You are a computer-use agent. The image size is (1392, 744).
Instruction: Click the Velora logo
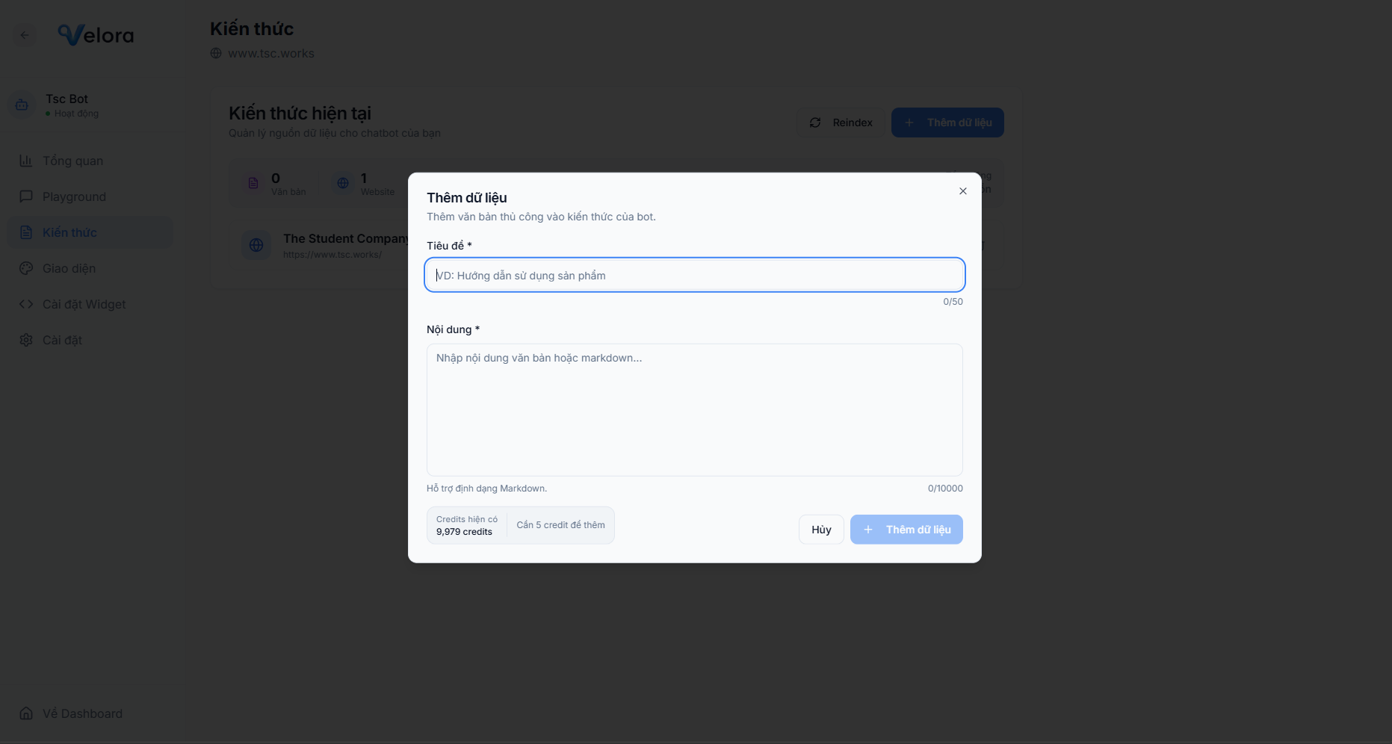pyautogui.click(x=96, y=35)
